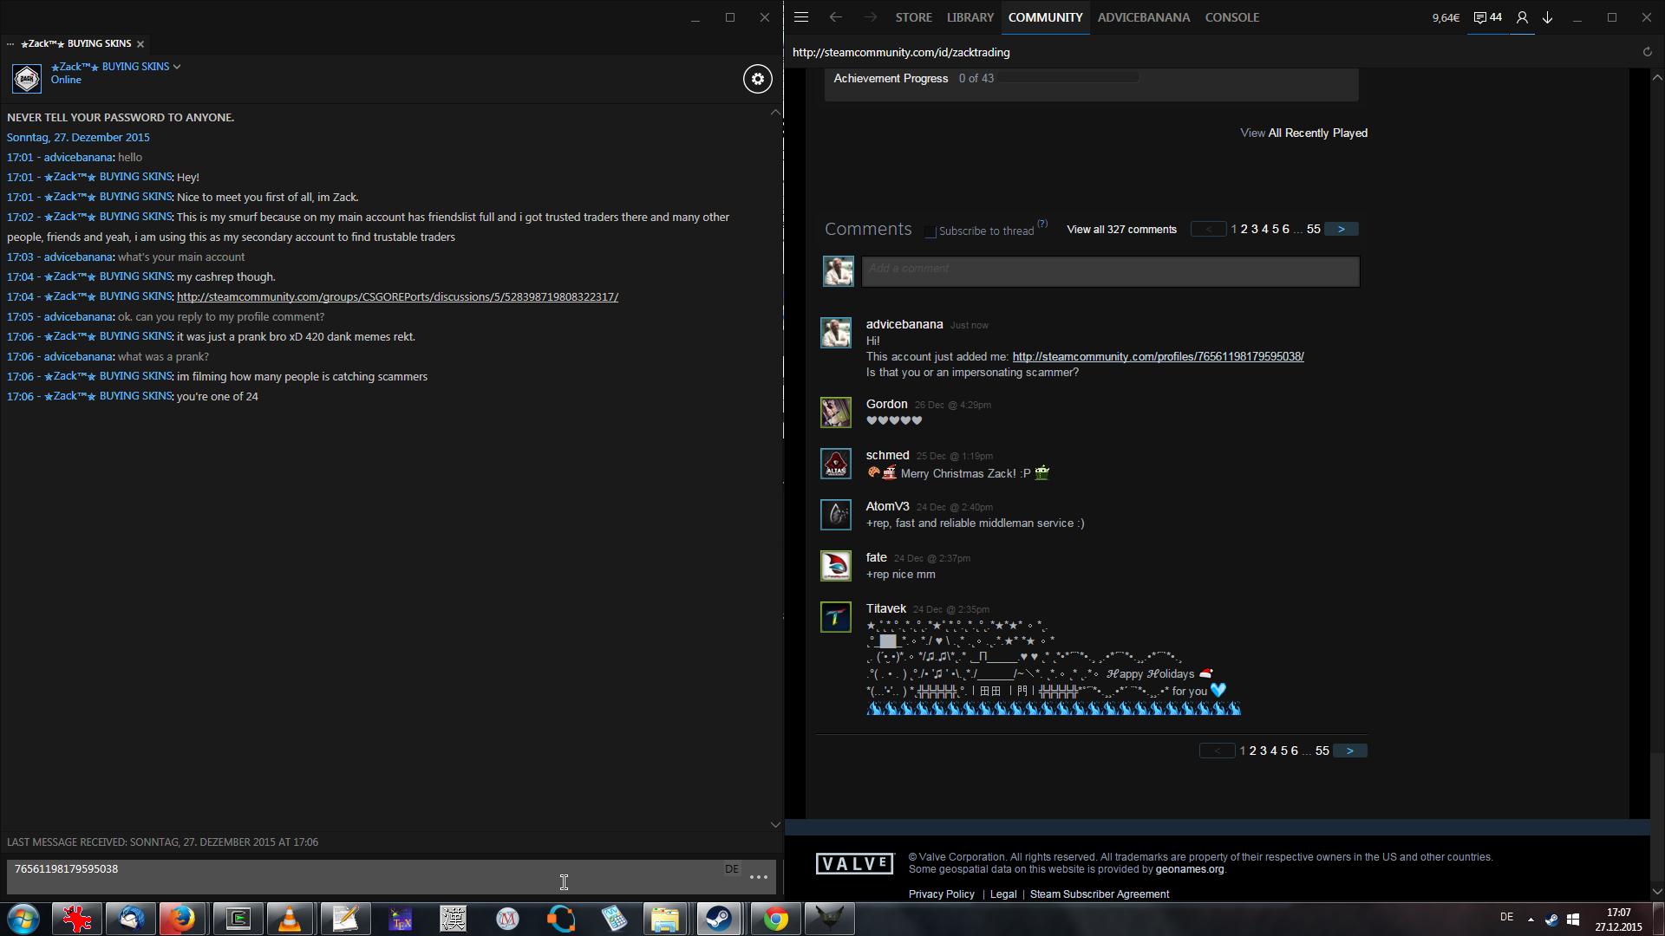Open the 44 notifications chat icon

[x=1487, y=17]
